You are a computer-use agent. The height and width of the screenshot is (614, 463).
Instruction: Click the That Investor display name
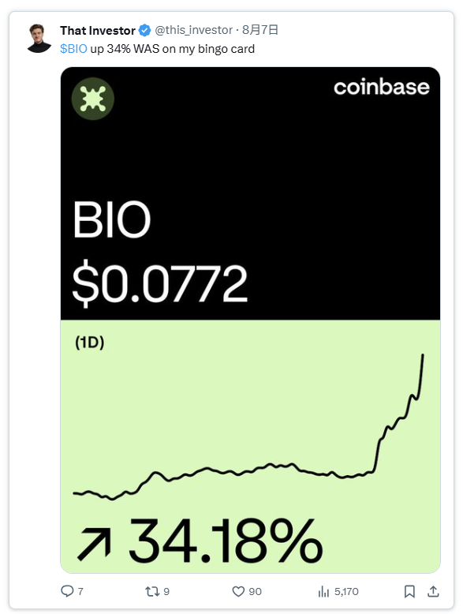tap(98, 31)
